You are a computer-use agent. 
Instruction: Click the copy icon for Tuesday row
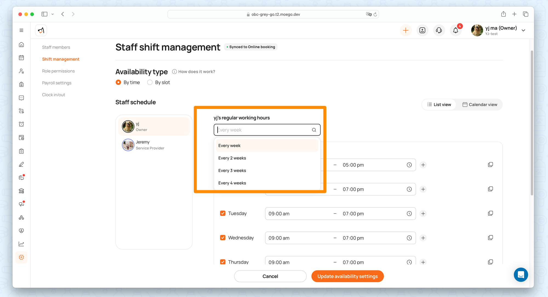pyautogui.click(x=490, y=213)
